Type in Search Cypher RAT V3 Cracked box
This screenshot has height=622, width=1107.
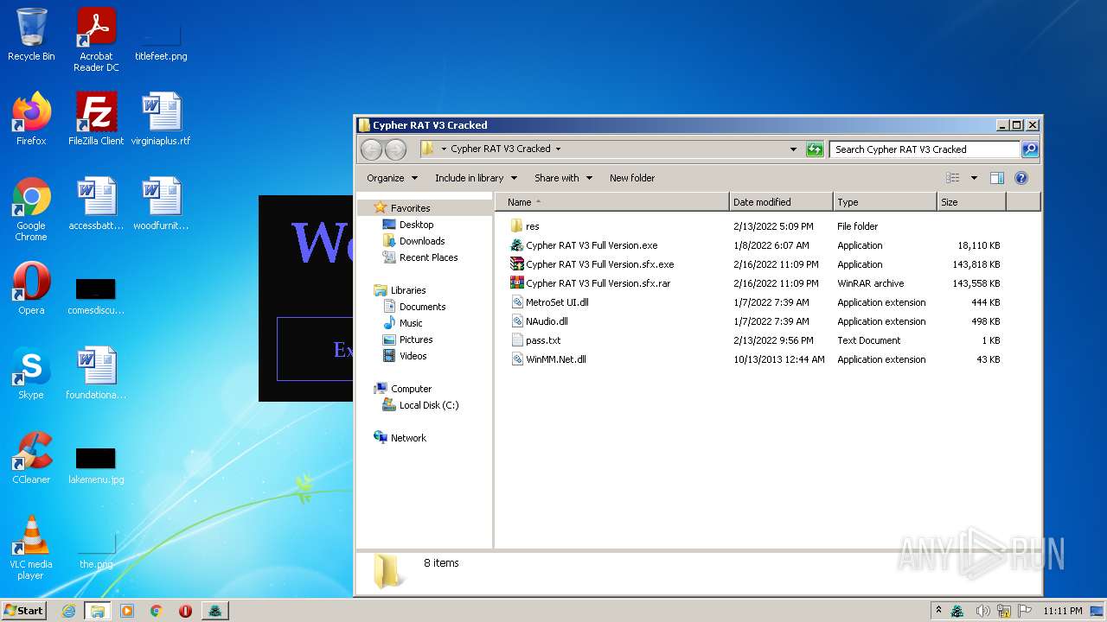click(x=925, y=149)
